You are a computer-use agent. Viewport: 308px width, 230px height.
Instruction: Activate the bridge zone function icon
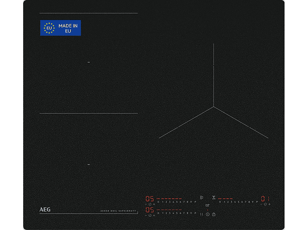[x=201, y=197]
